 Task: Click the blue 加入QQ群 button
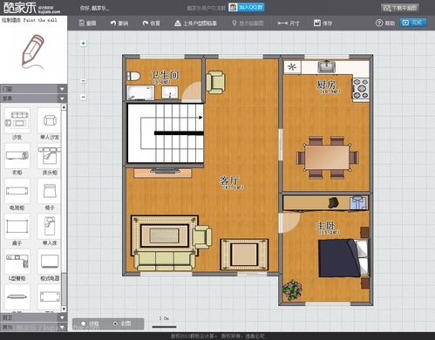pos(247,7)
